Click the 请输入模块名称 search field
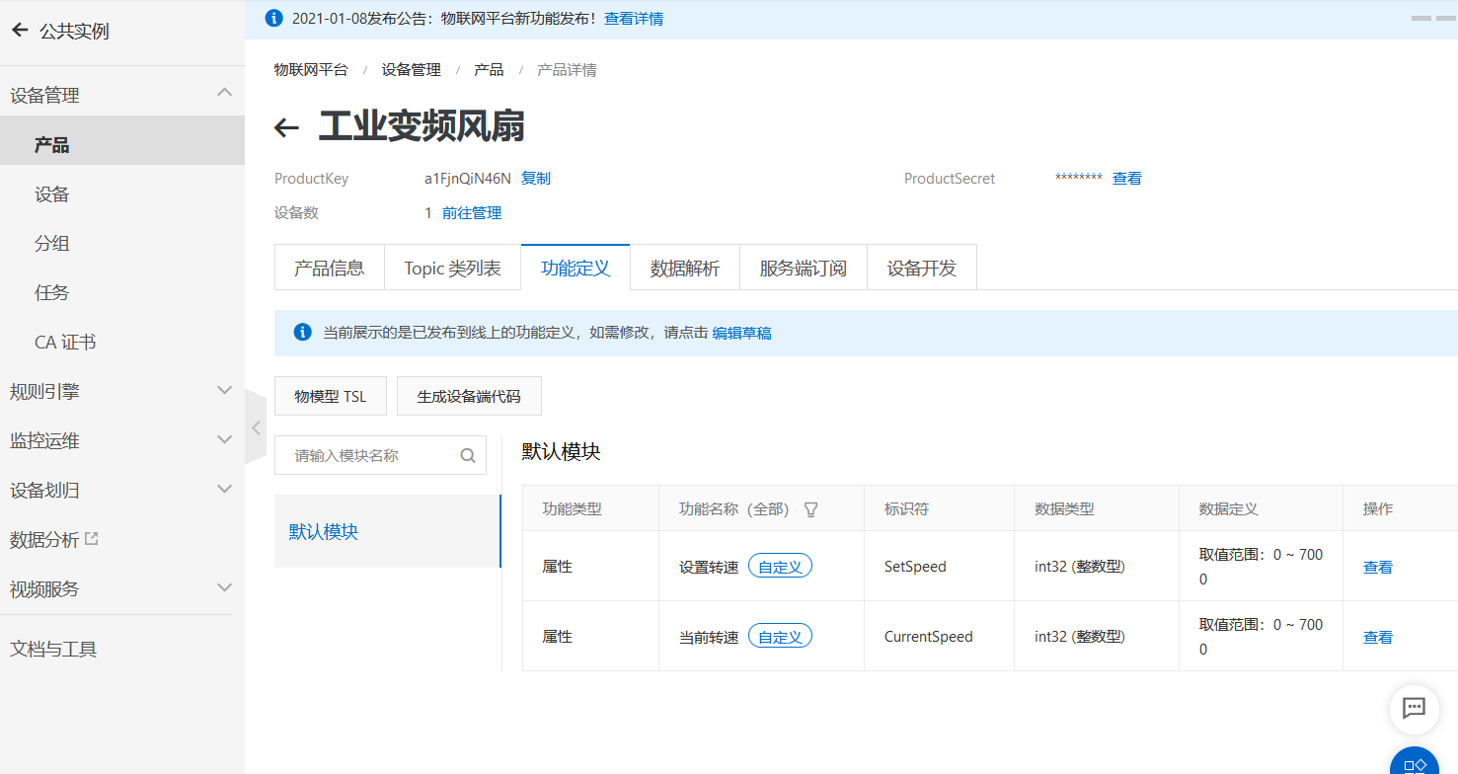The height and width of the screenshot is (774, 1458). tap(380, 455)
